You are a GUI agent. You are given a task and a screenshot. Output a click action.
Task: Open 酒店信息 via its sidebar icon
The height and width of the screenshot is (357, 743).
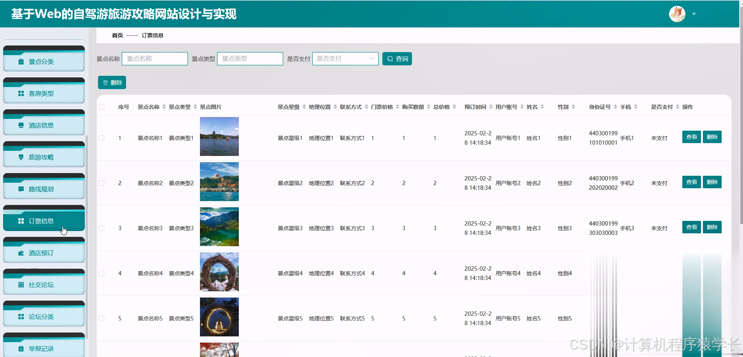[21, 125]
